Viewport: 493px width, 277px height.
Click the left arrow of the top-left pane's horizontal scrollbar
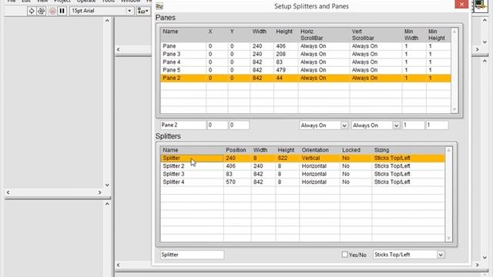(8, 192)
